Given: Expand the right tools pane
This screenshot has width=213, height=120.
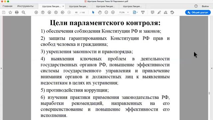Looking at the screenshot, I should click(212, 68).
